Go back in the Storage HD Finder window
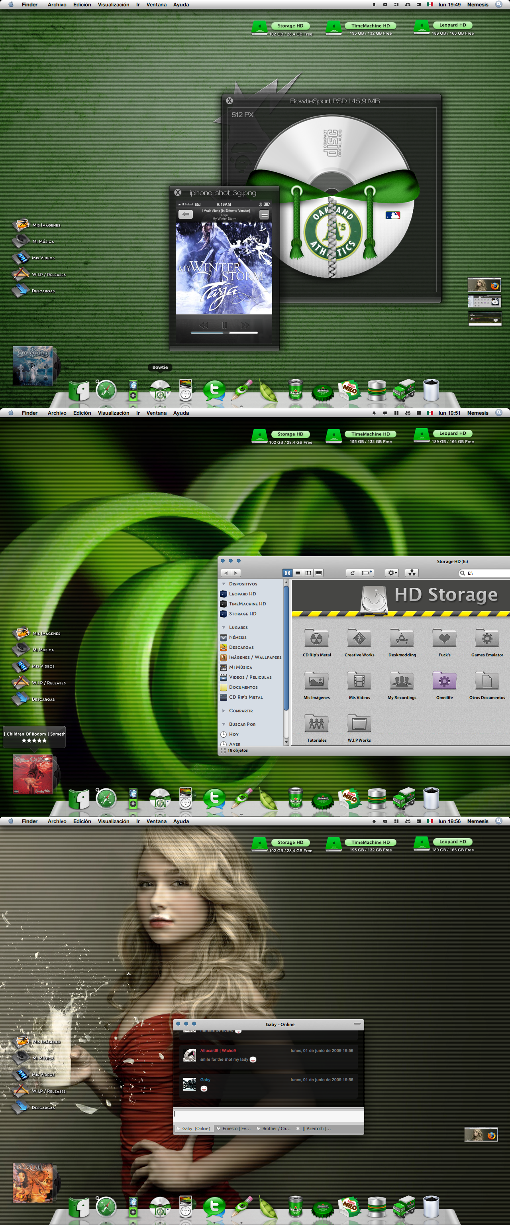 226,573
